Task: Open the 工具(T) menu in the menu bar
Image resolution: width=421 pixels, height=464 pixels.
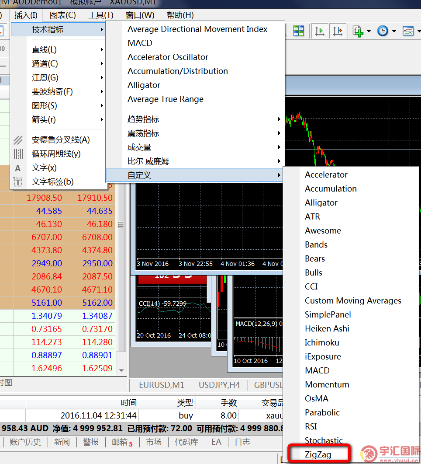Action: [x=101, y=15]
